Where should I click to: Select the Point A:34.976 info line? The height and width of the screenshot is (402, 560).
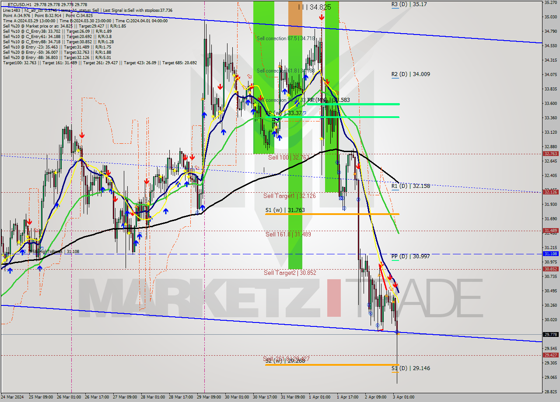click(48, 15)
